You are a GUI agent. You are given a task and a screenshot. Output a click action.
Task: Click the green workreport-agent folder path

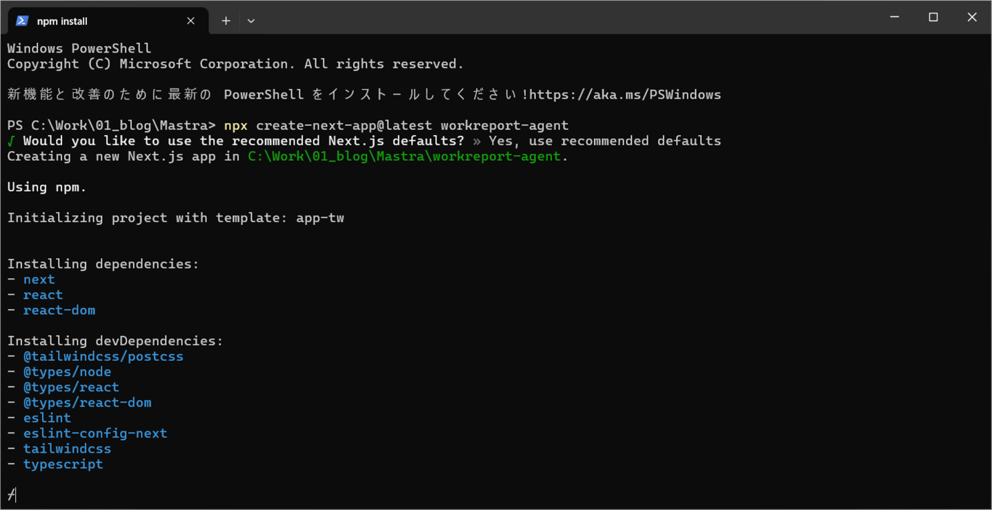(x=404, y=156)
